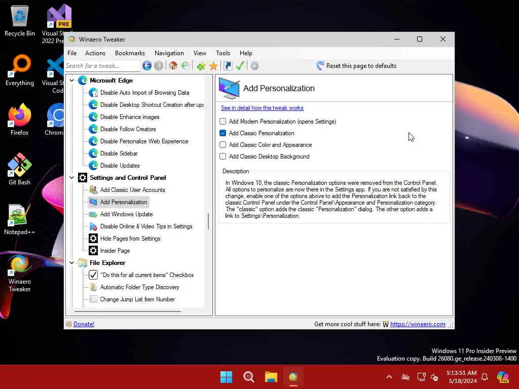The width and height of the screenshot is (519, 389).
Task: Collapse the Microsoft Edge tree node
Action: [x=71, y=81]
